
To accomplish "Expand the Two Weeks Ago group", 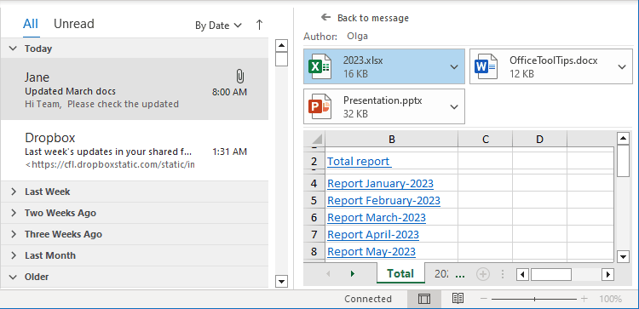I will [x=13, y=213].
